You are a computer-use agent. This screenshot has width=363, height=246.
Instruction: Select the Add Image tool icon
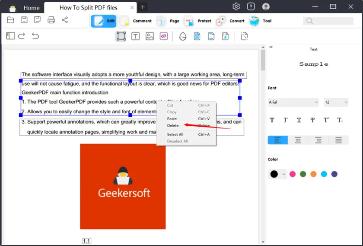pyautogui.click(x=150, y=36)
